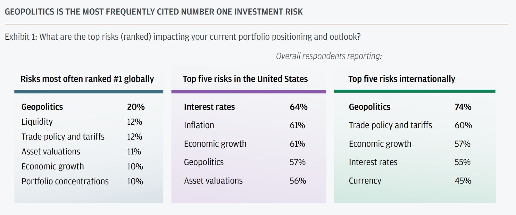This screenshot has width=516, height=215.
Task: Click 'Trade policy and tariffs' in the international panel
Action: [390, 125]
